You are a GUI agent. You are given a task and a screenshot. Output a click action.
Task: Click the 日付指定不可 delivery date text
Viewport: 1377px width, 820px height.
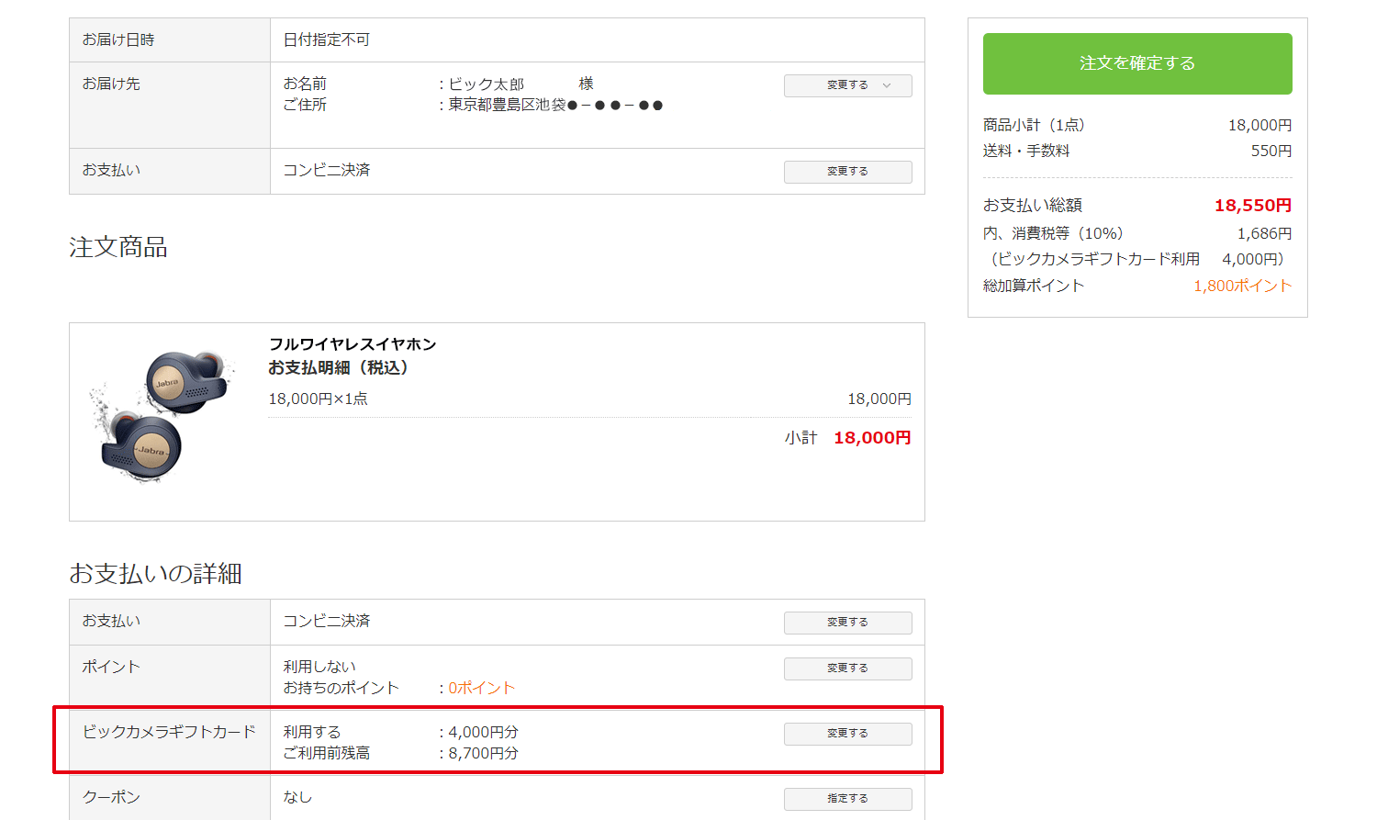(x=327, y=39)
